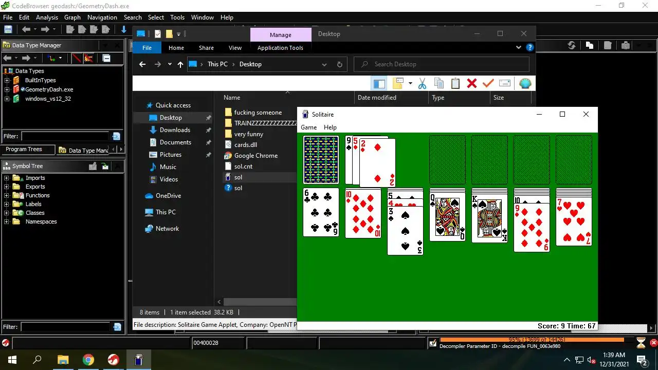Expand the Functions node in Symbol Tree
Screen dimensions: 658x370
(x=7, y=195)
